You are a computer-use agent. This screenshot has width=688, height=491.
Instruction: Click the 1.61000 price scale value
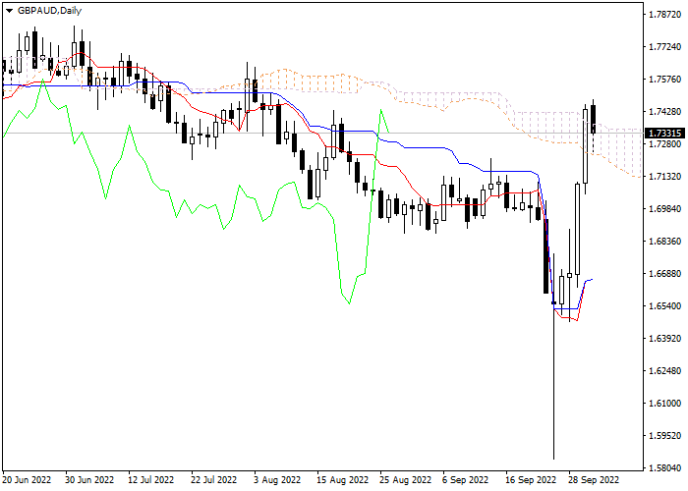click(x=664, y=404)
